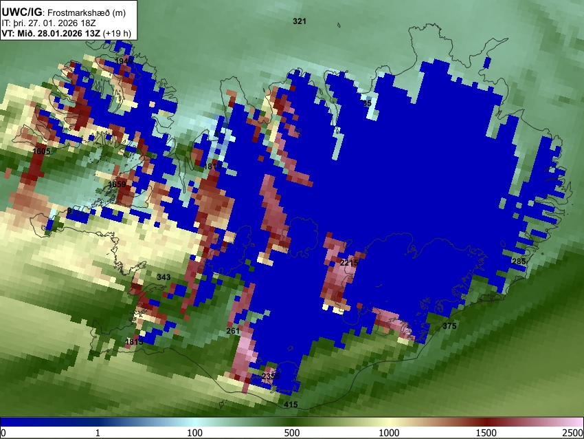Click the legend label 1
584x439 pixels.
tap(98, 433)
